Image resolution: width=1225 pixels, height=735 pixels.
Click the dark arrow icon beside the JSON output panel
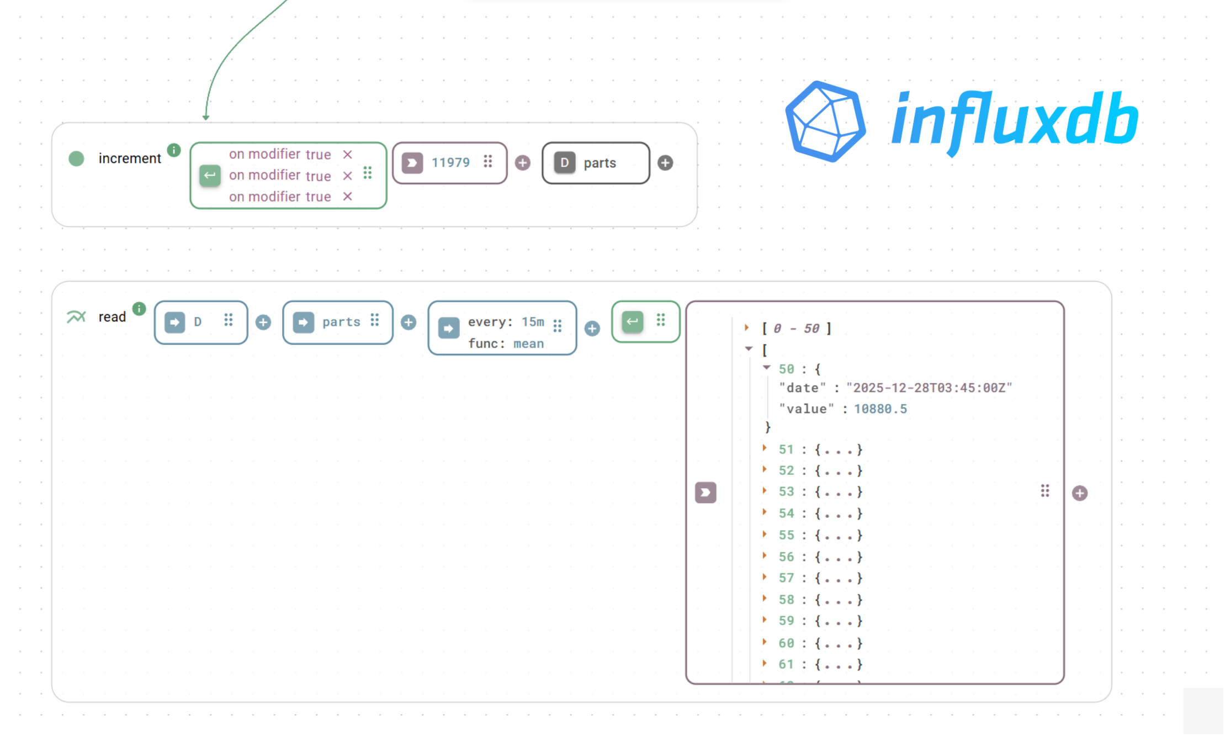[x=705, y=492]
